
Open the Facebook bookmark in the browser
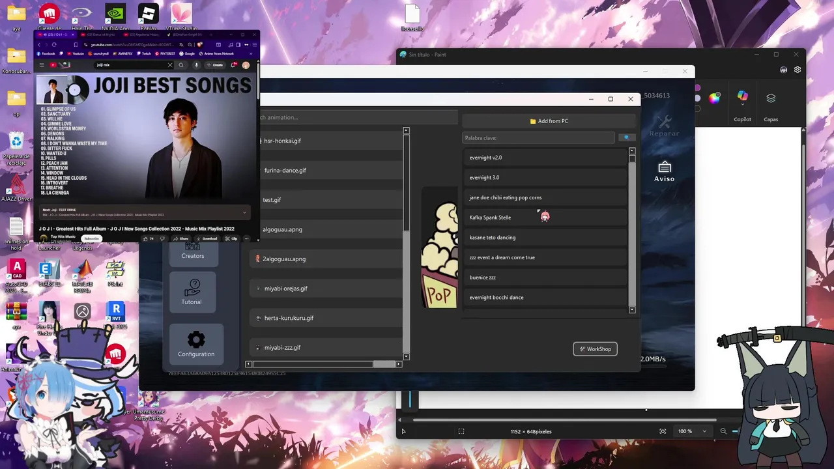[x=45, y=53]
